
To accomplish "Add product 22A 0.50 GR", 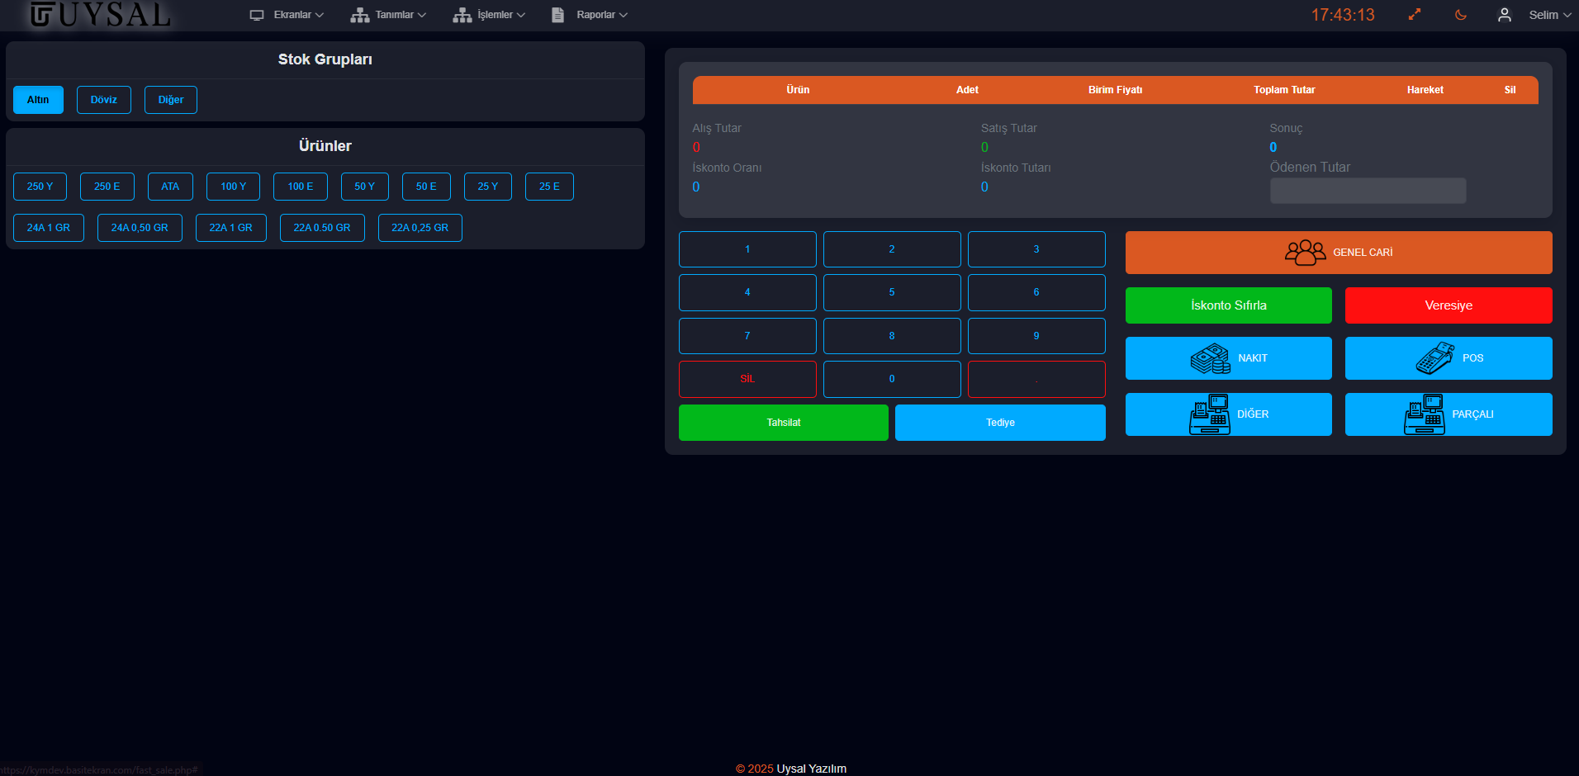I will (322, 228).
